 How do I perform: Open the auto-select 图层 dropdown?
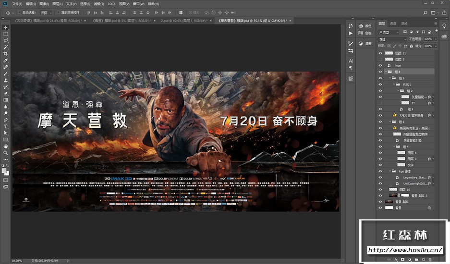click(x=46, y=12)
